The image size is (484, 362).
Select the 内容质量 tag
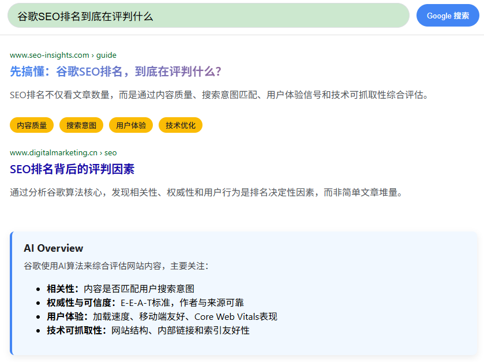pos(32,125)
